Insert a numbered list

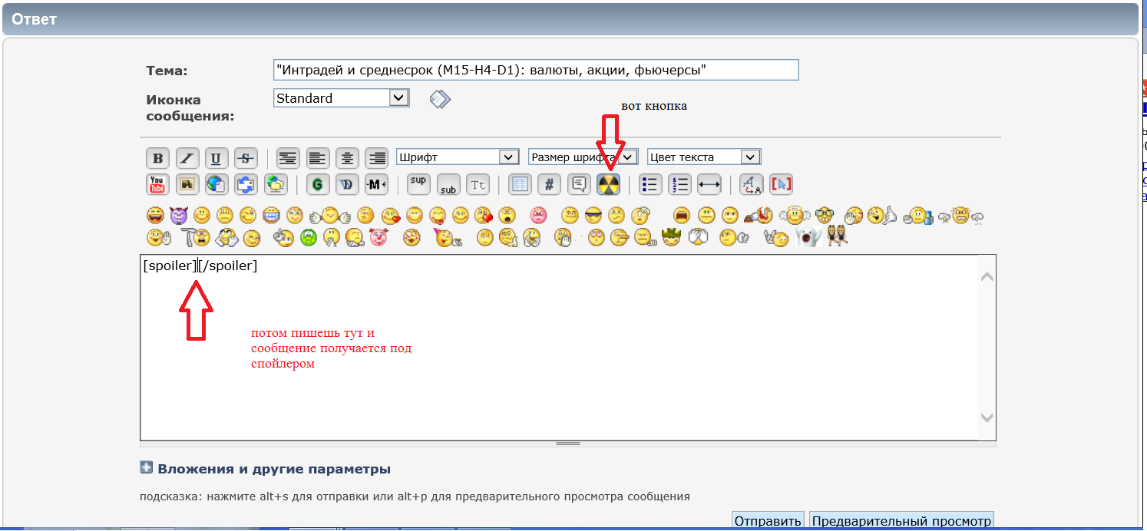(680, 184)
